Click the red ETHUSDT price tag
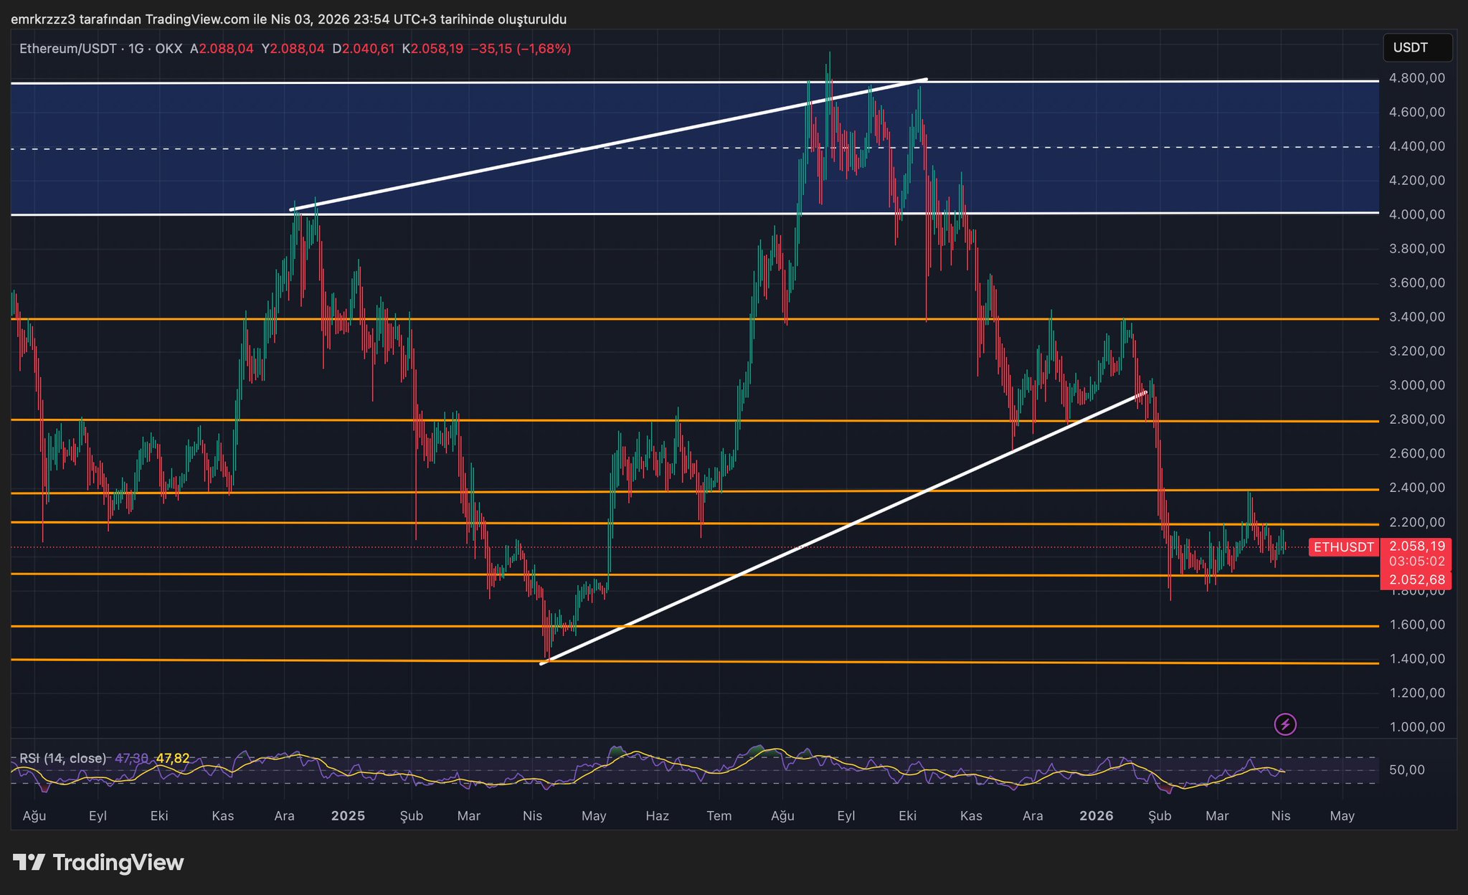 tap(1343, 547)
